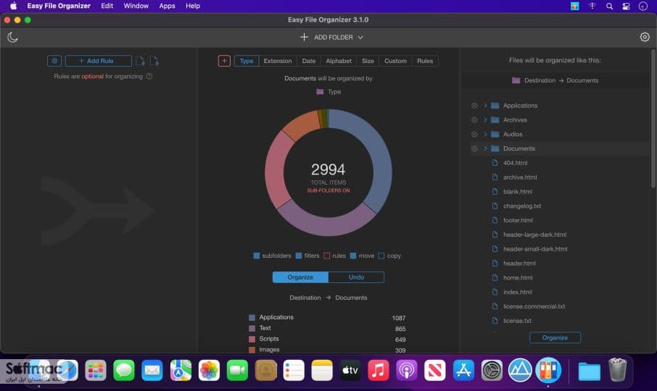Open the Window menu
This screenshot has height=391, width=657.
point(136,7)
